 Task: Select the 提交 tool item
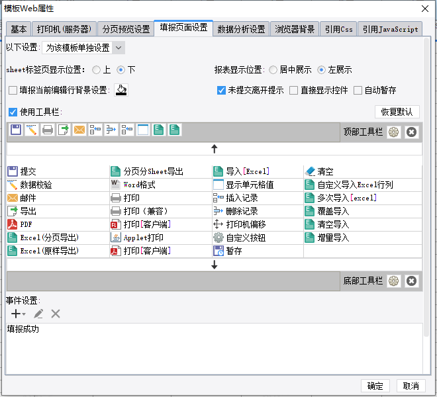[58, 171]
